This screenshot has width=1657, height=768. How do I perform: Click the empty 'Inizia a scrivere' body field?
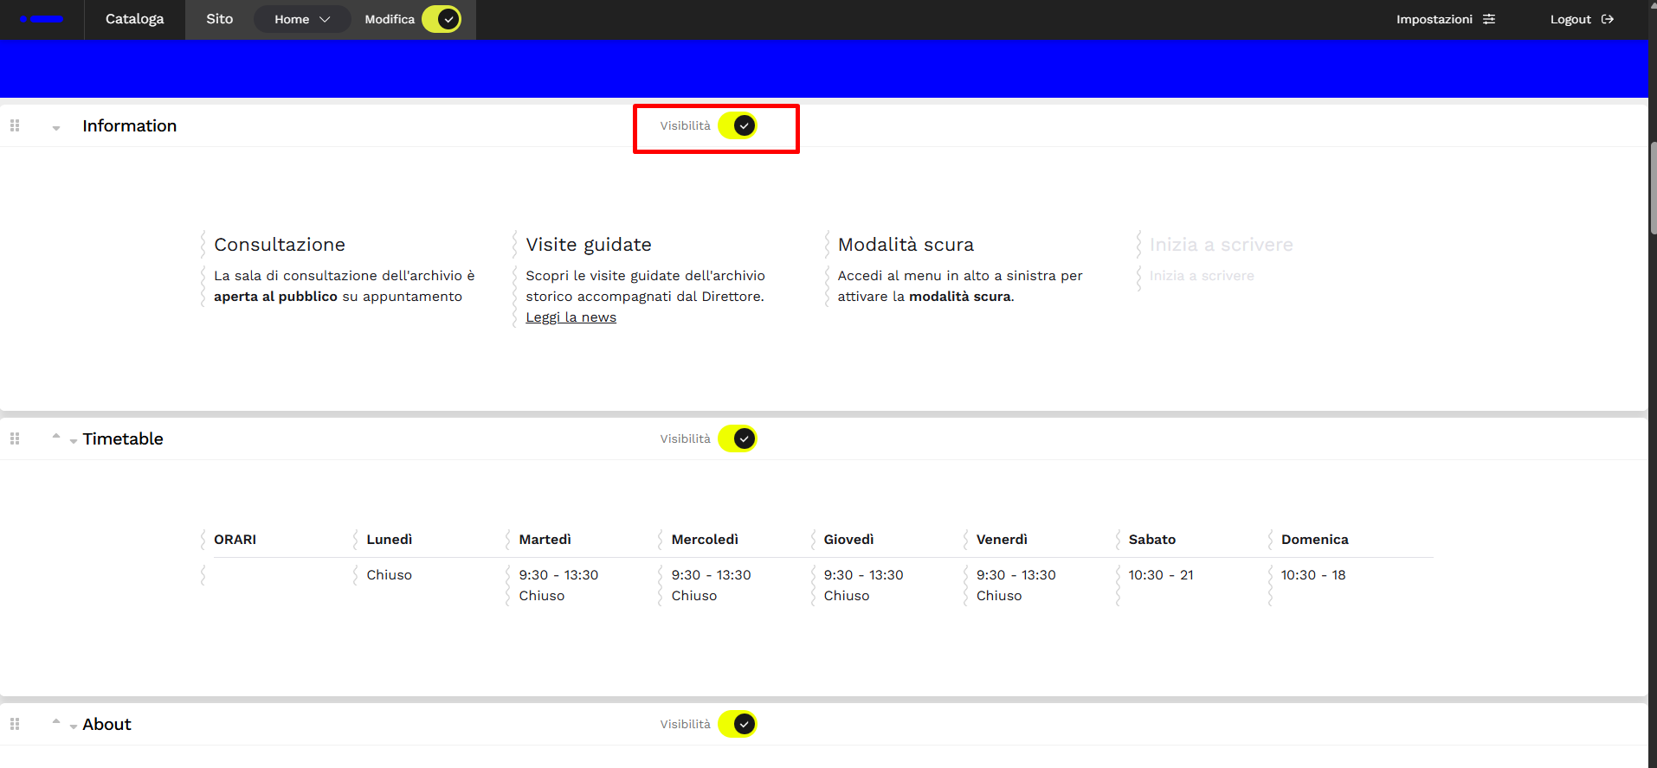pos(1202,276)
